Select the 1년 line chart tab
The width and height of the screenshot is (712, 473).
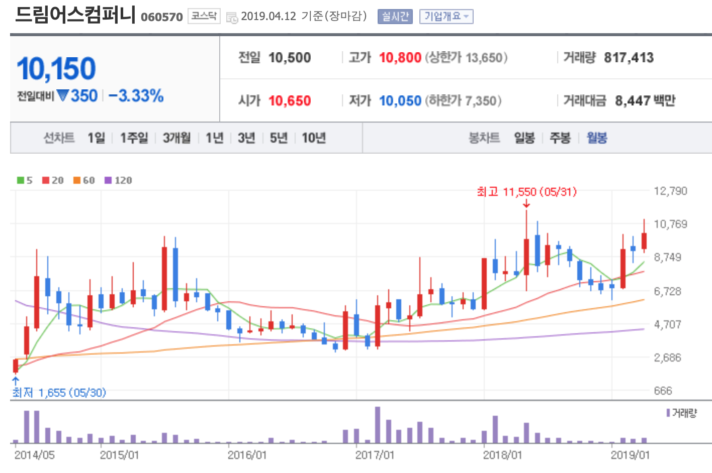point(215,138)
